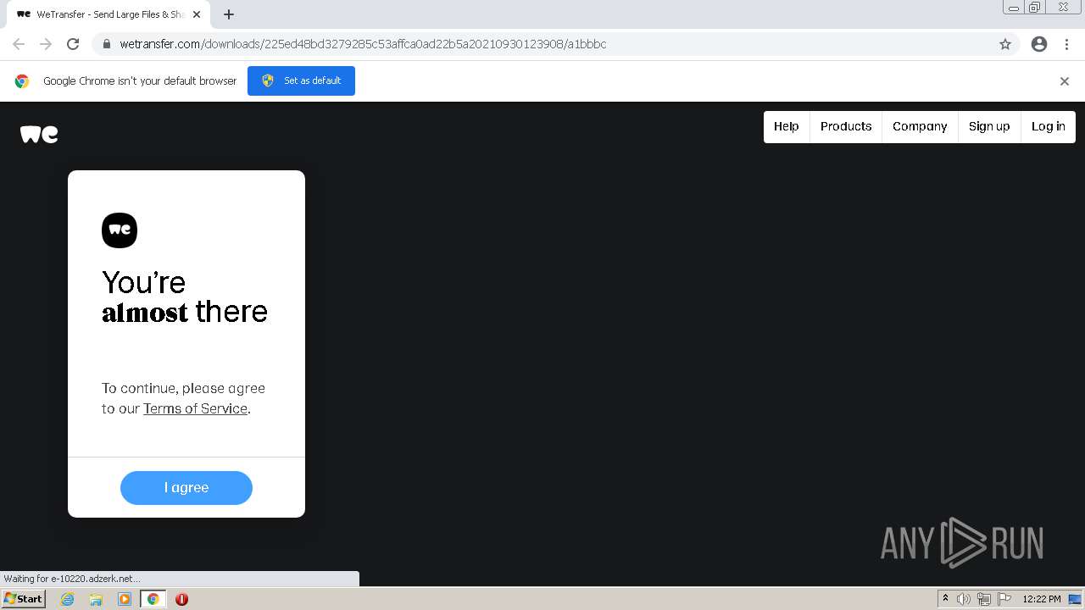The width and height of the screenshot is (1085, 610).
Task: Click the WeTransfer logo in the header
Action: point(39,134)
